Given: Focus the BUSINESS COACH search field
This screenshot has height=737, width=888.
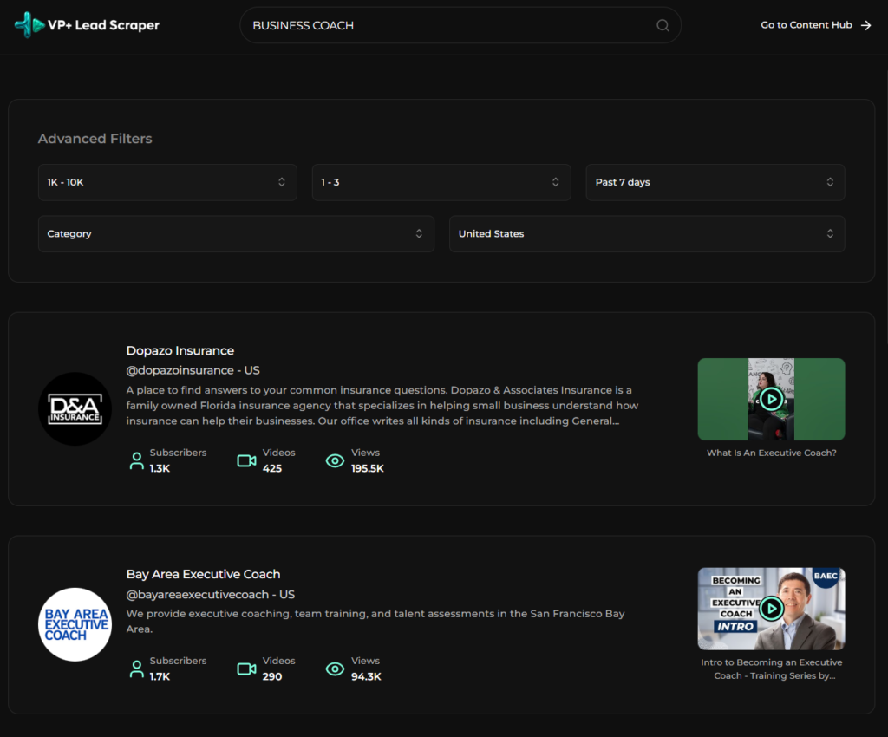Looking at the screenshot, I should pyautogui.click(x=460, y=25).
